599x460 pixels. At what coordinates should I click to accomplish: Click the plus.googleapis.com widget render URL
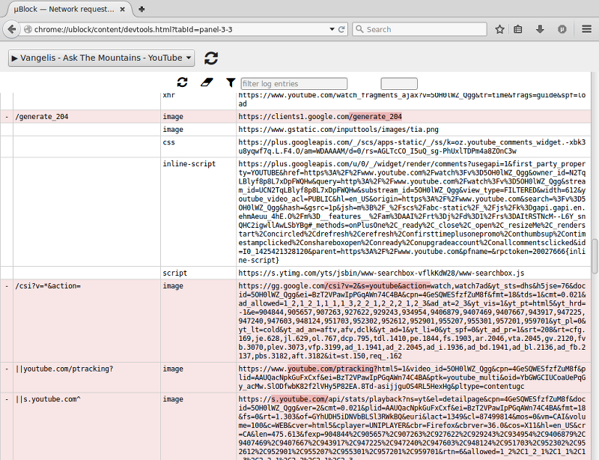click(x=412, y=212)
